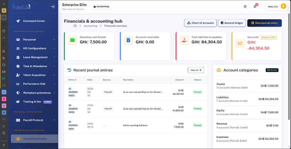Click the Account categories balance scale icon
The width and height of the screenshot is (291, 149).
tap(219, 70)
